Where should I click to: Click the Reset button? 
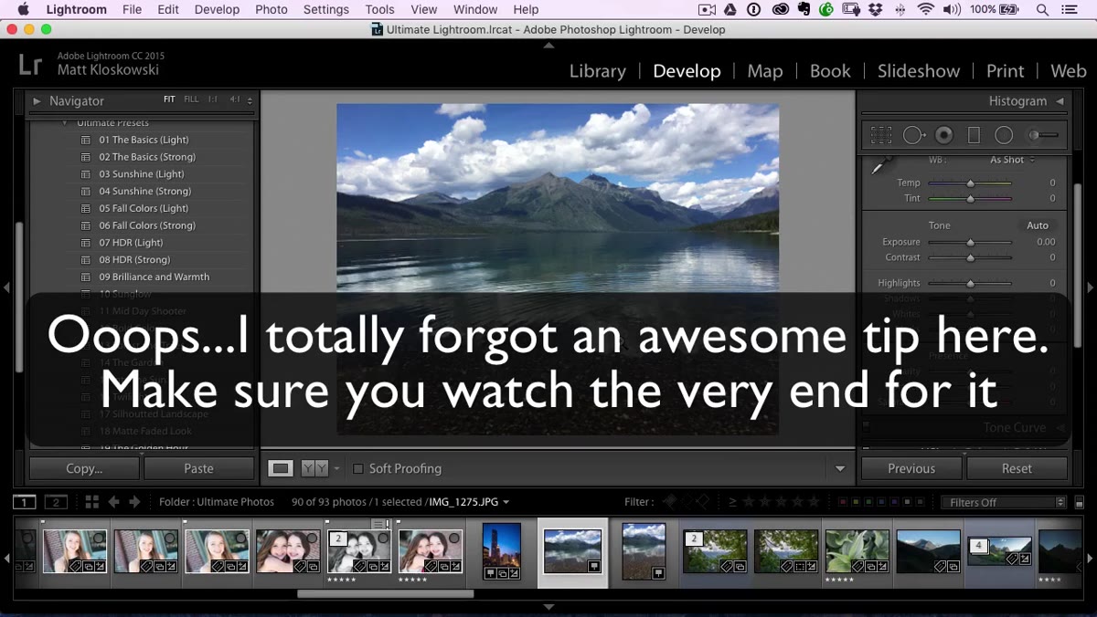[1017, 468]
